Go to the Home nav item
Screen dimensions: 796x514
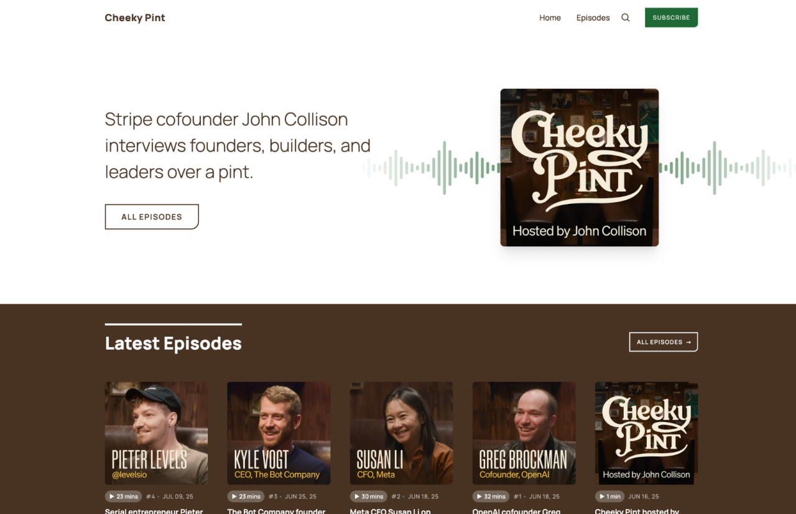click(550, 17)
